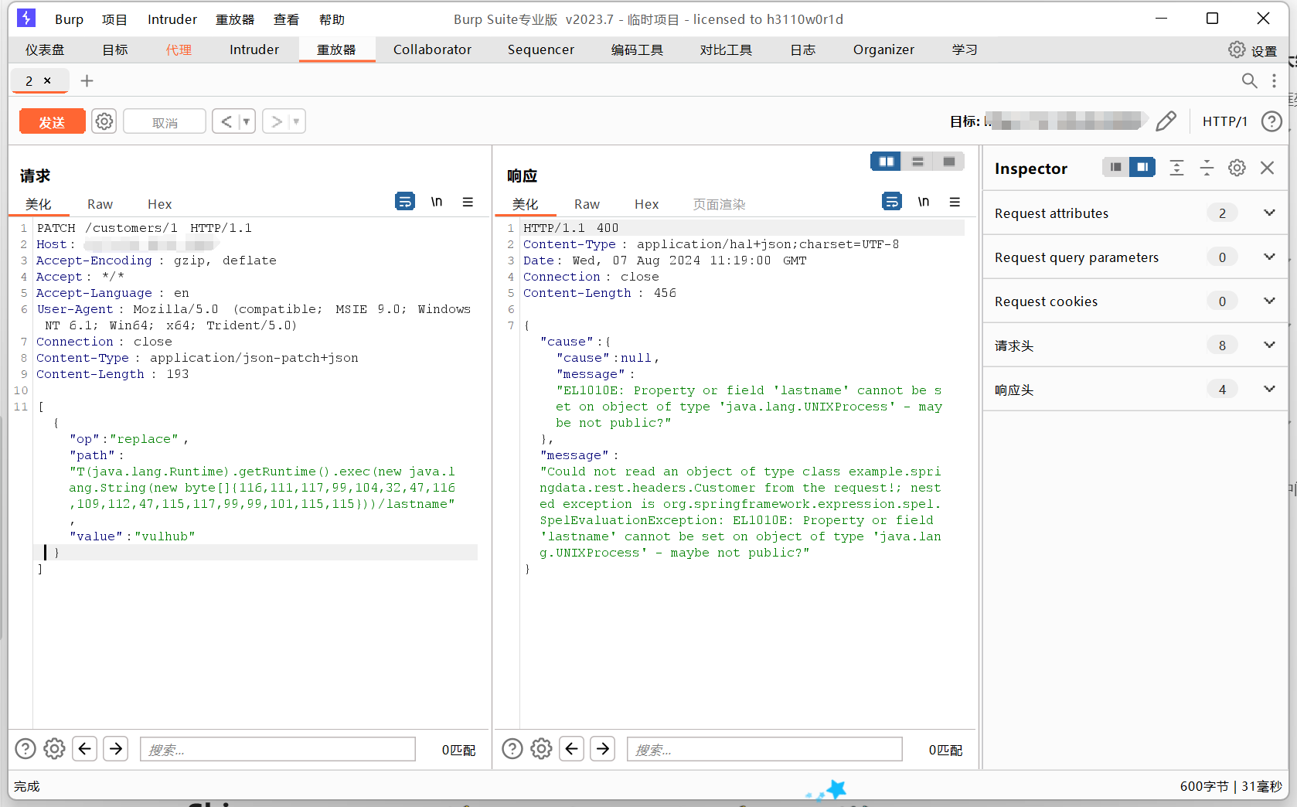The height and width of the screenshot is (807, 1297).
Task: Toggle response non-printable chars \n button
Action: click(924, 202)
